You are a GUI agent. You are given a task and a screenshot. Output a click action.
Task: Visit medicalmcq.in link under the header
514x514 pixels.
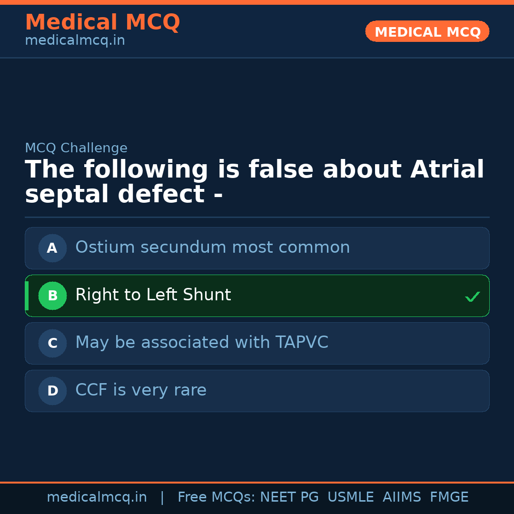click(75, 41)
